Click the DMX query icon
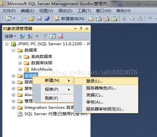 [106, 19]
